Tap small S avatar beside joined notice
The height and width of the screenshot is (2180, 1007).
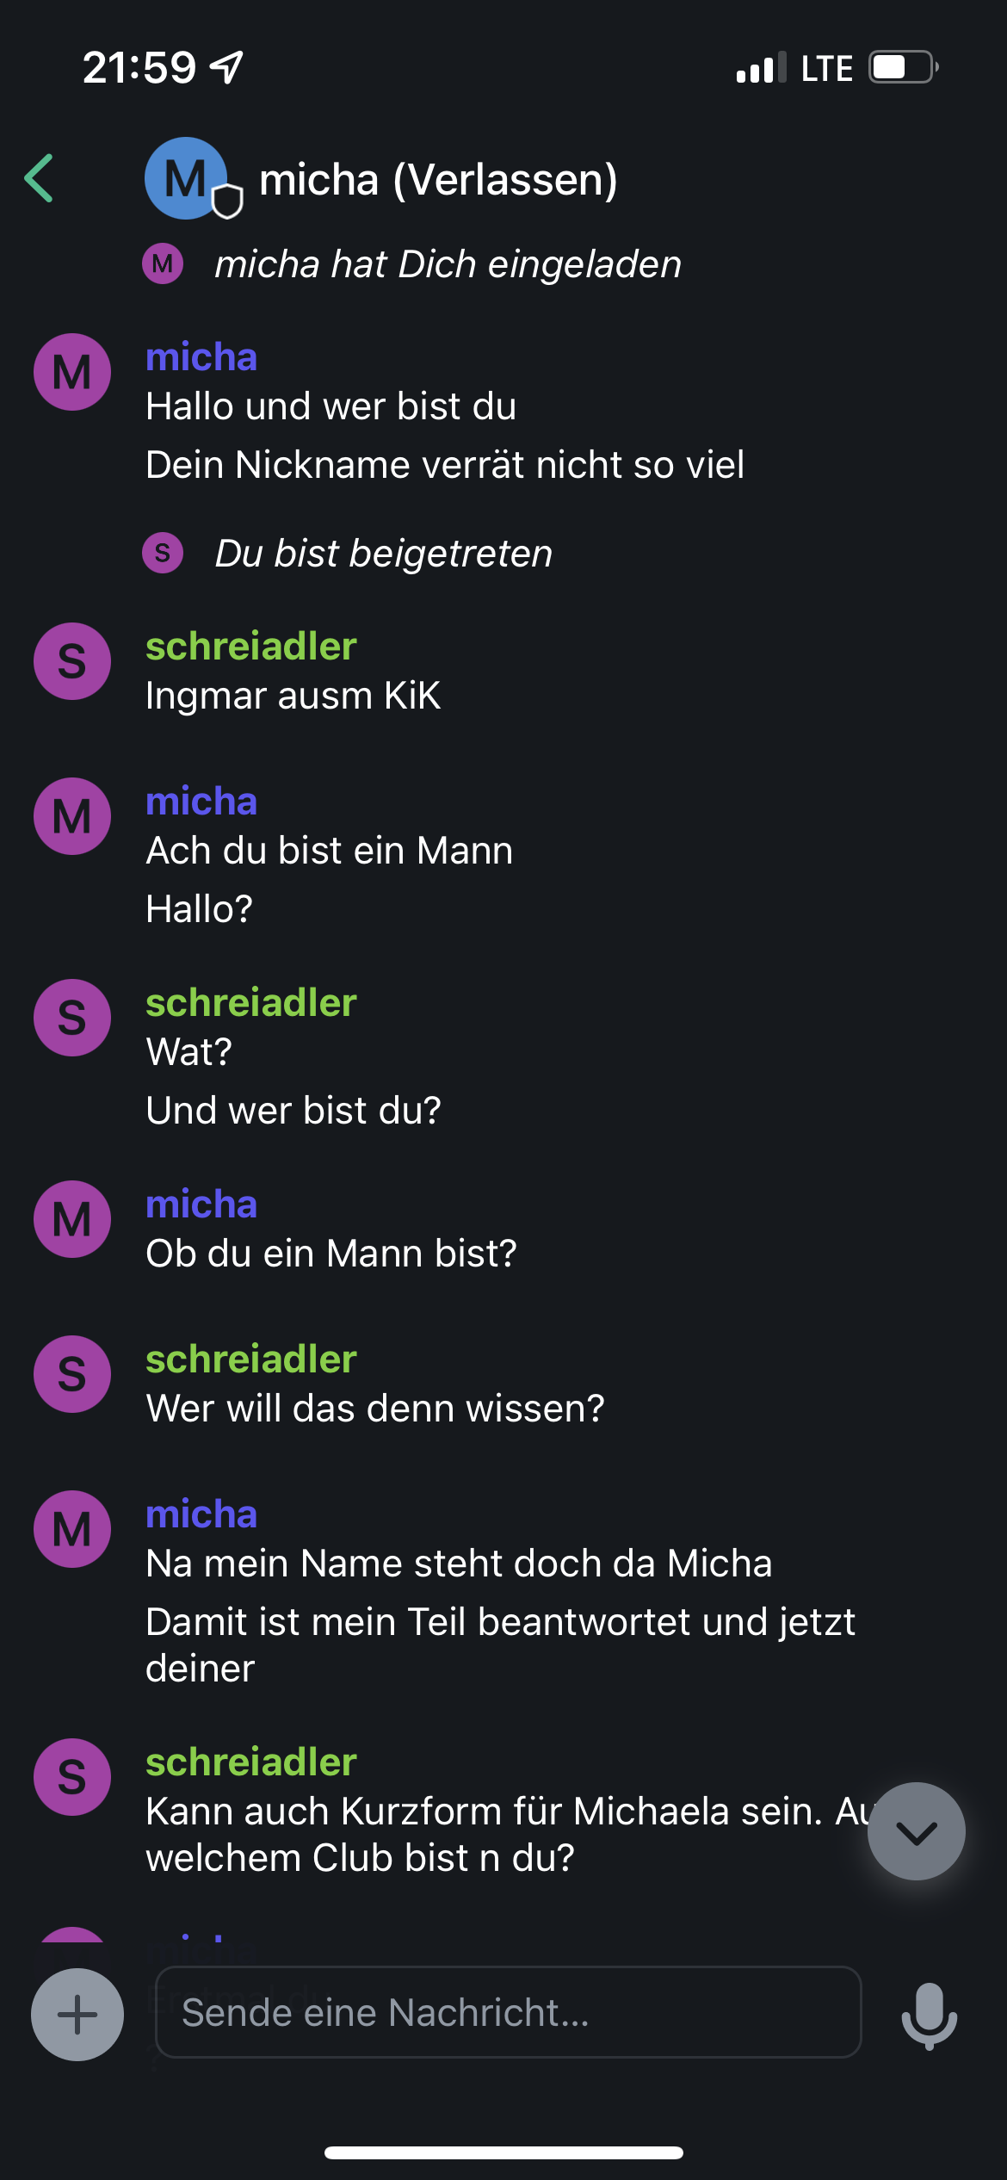pos(163,553)
